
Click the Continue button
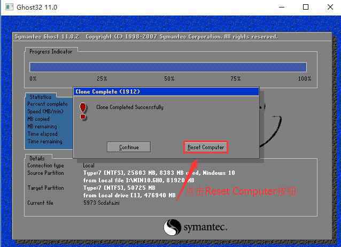click(128, 147)
